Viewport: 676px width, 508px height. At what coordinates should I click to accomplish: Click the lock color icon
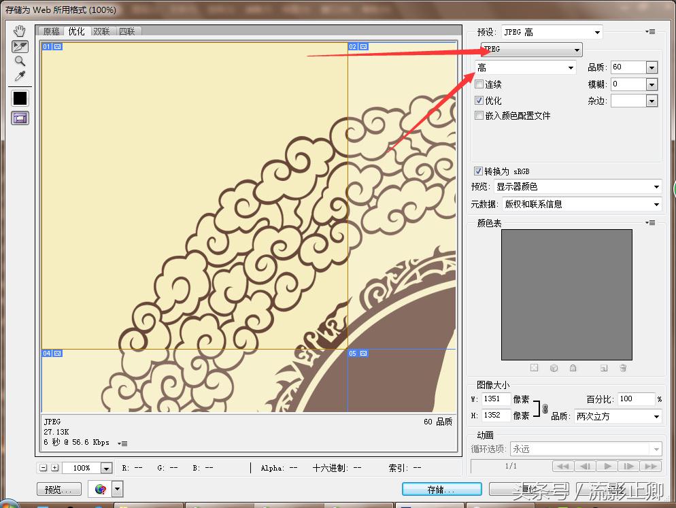pos(573,368)
